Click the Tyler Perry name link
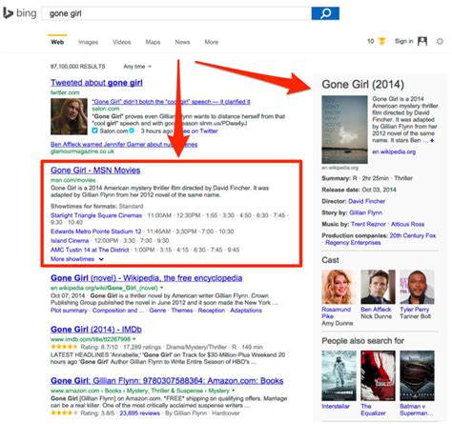Screen dimensions: 452x424 pos(415,309)
